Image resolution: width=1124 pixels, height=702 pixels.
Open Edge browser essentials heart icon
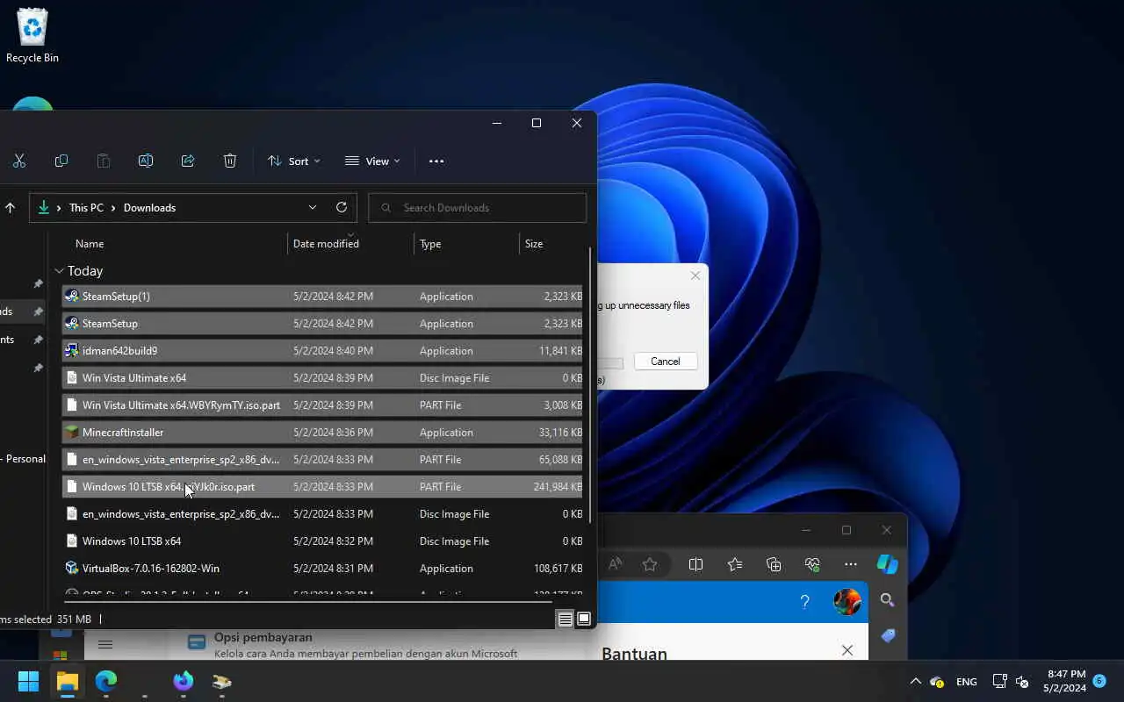[x=812, y=564]
